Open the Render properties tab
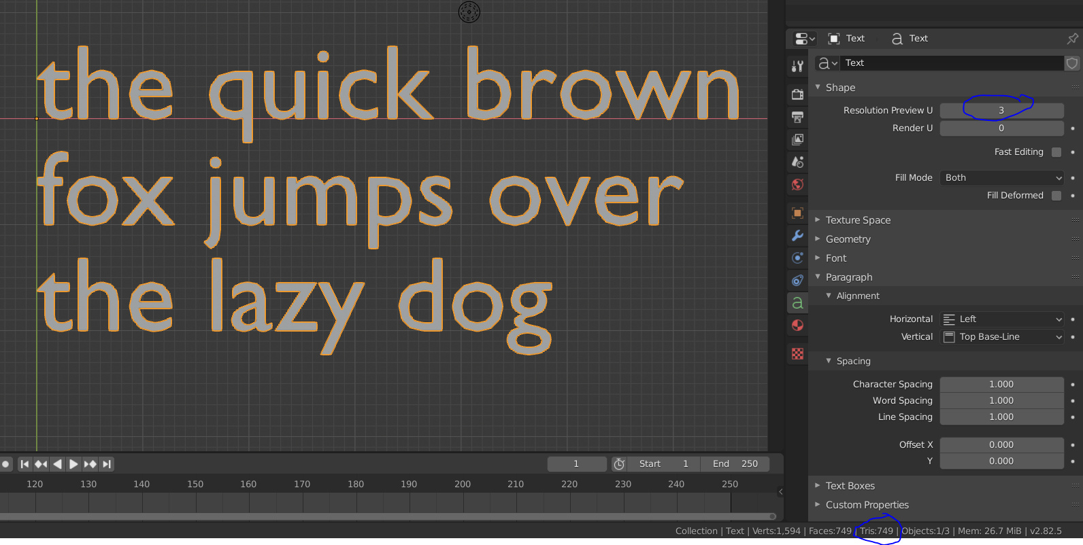 797,94
